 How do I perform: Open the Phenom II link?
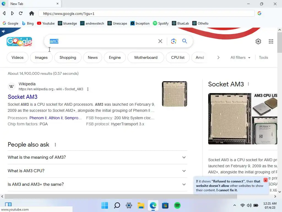pyautogui.click(x=38, y=118)
